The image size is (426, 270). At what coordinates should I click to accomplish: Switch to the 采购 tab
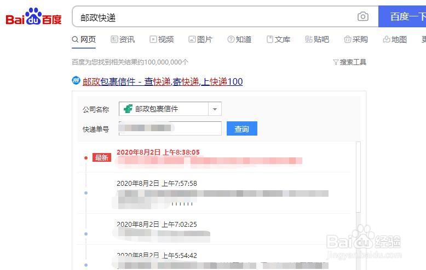[356, 39]
